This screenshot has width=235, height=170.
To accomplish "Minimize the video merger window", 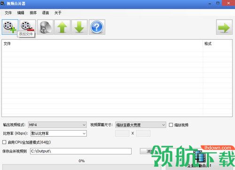I will coord(210,3).
